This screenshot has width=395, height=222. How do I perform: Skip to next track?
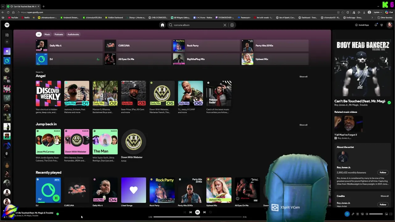point(204,212)
